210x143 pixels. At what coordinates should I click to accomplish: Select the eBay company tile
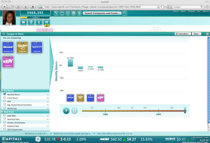click(8, 62)
